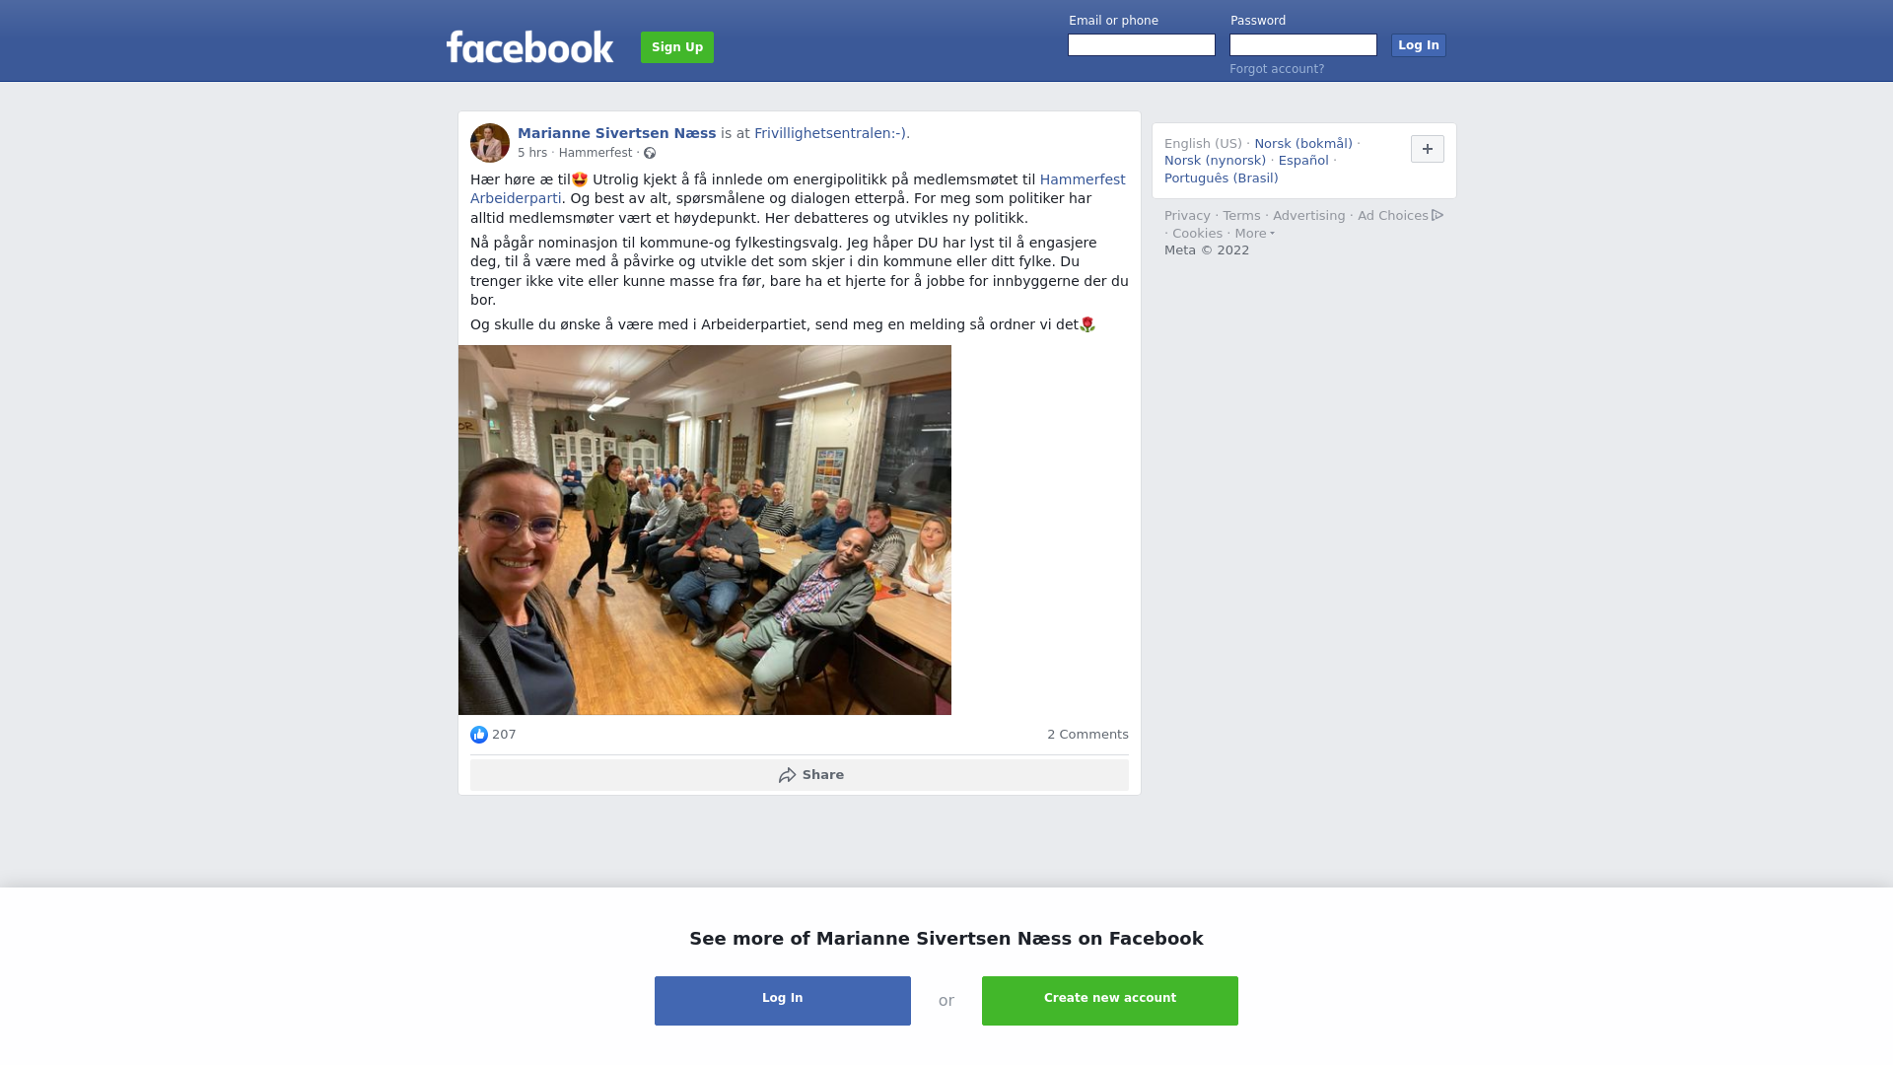The width and height of the screenshot is (1893, 1065).
Task: Open the Frivillighetsentralen:-) location link
Action: point(832,133)
